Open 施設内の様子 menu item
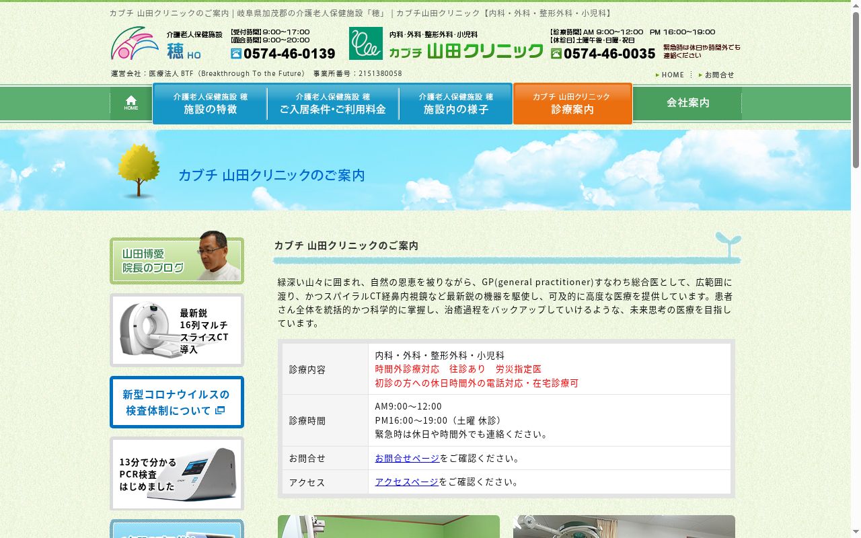This screenshot has width=861, height=538. pos(456,103)
